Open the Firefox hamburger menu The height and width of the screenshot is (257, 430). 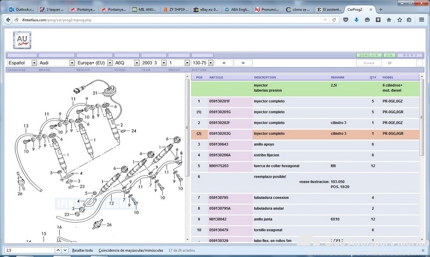pos(421,20)
